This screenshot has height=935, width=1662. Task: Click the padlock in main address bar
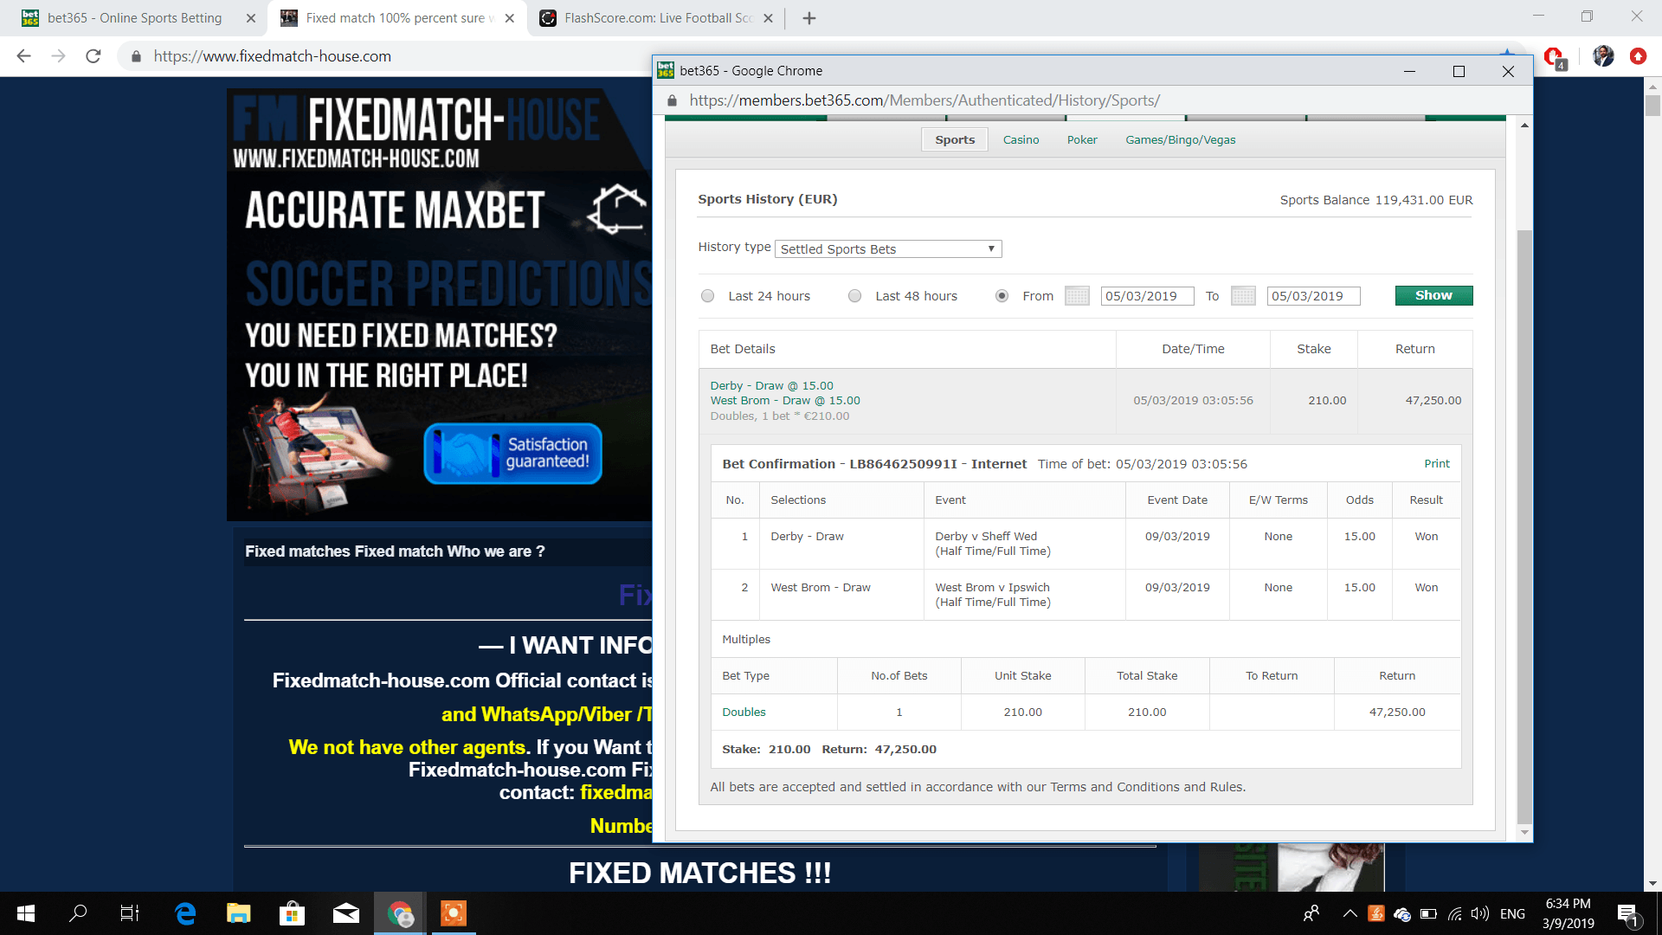[136, 56]
